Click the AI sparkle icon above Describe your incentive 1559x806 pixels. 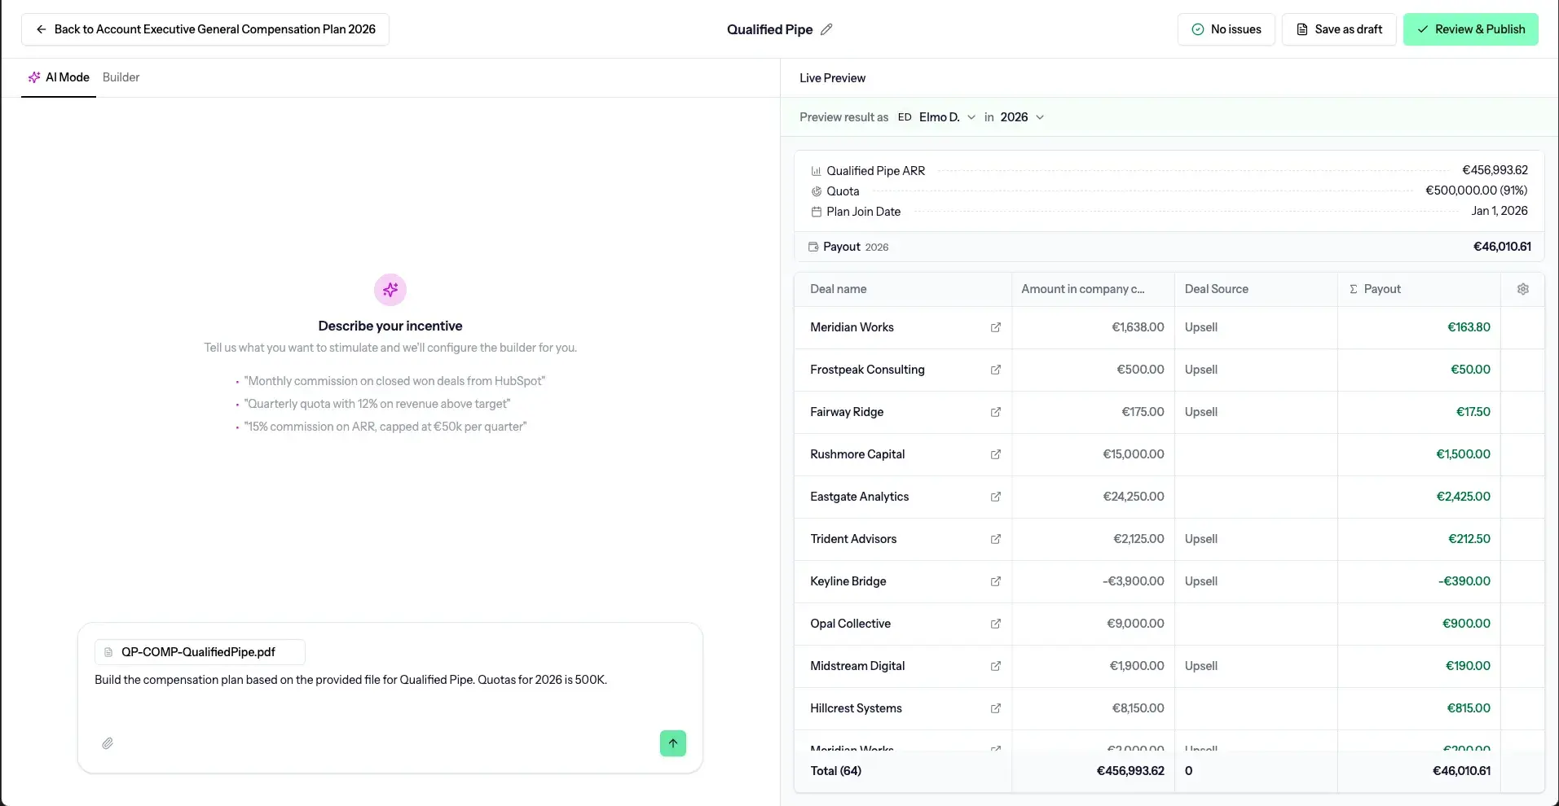[390, 290]
